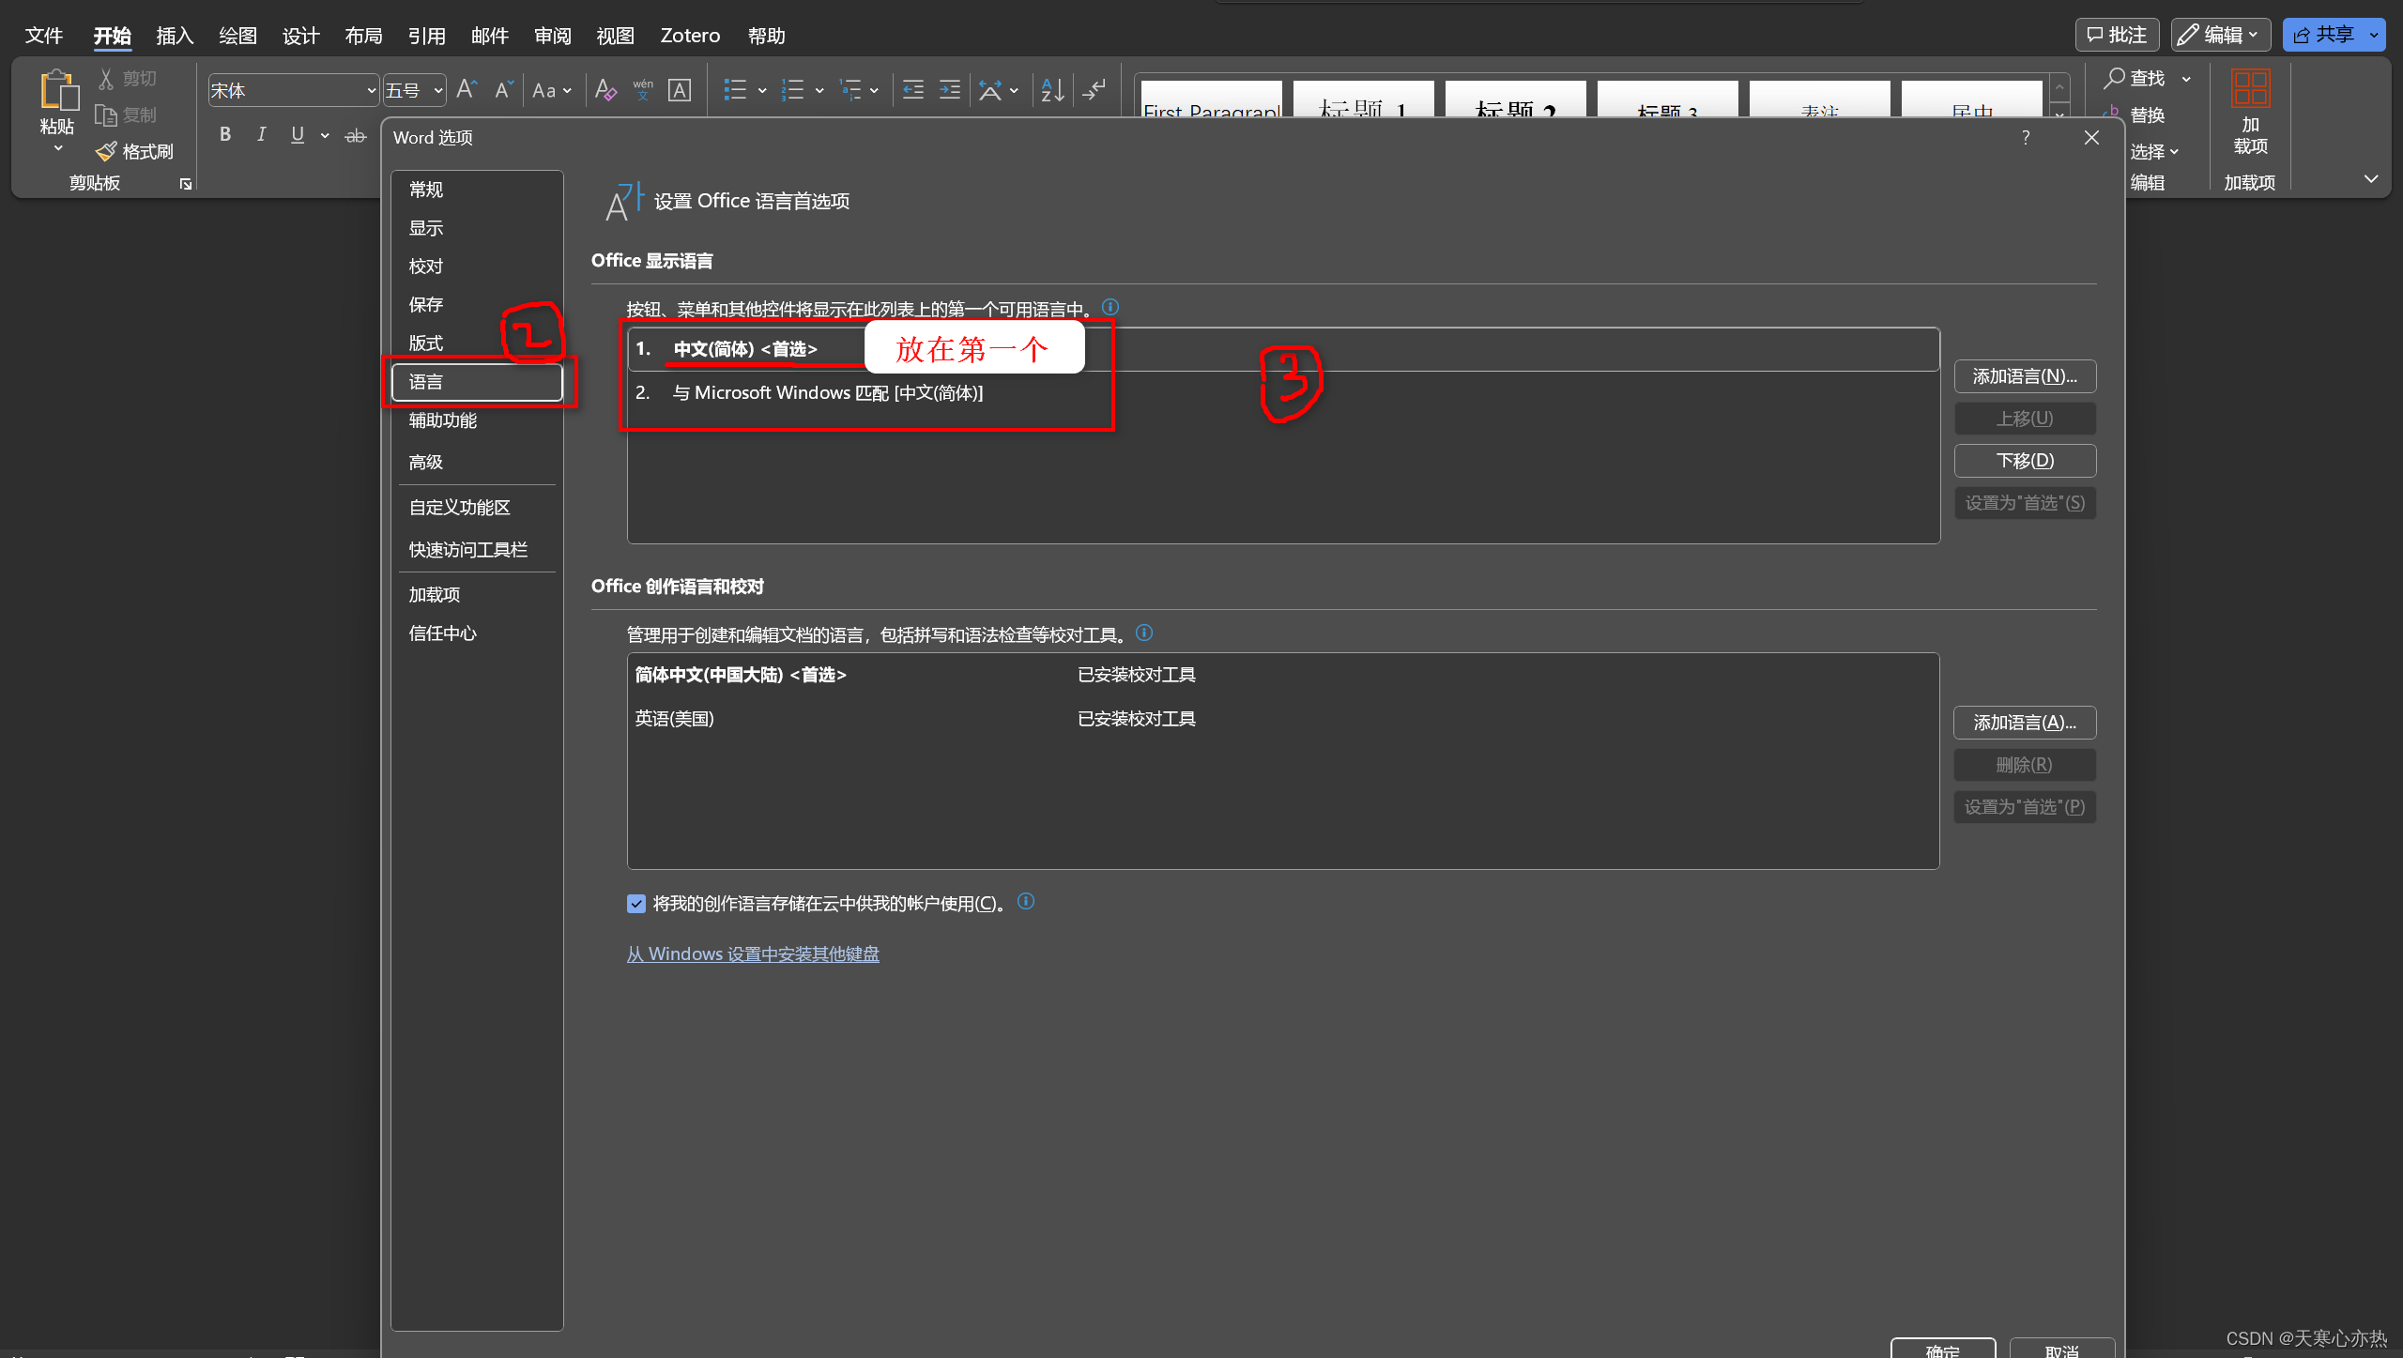Click the Increase font size icon
The image size is (2403, 1358).
(467, 90)
